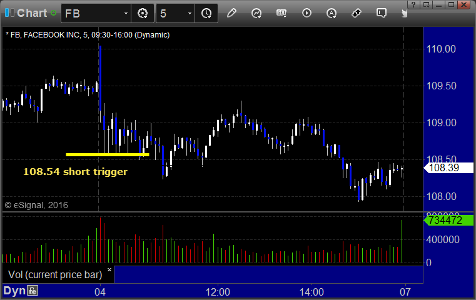476x300 pixels.
Task: Click the 734472 volume value marker
Action: click(x=448, y=220)
